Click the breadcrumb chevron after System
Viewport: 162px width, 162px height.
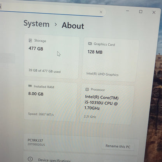pos(56,25)
